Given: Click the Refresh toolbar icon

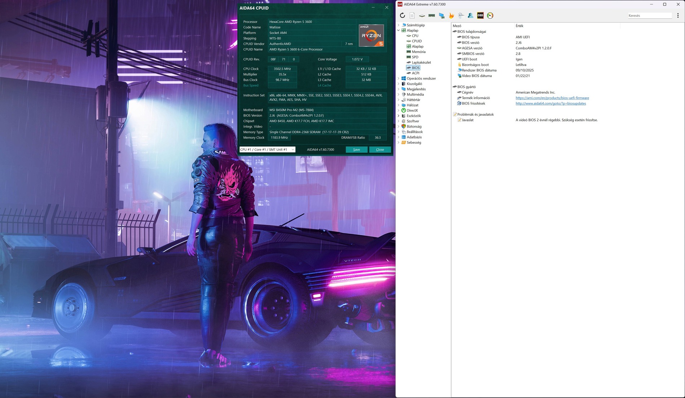Looking at the screenshot, I should (402, 15).
